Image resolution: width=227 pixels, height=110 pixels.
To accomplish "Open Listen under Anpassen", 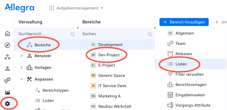I will [48, 101].
